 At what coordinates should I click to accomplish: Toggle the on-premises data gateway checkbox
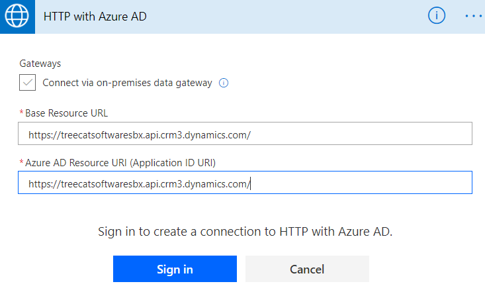[28, 83]
